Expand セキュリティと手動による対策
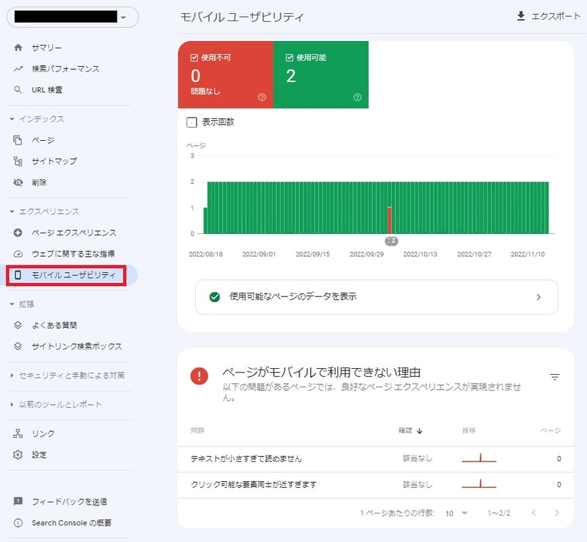 pyautogui.click(x=12, y=375)
